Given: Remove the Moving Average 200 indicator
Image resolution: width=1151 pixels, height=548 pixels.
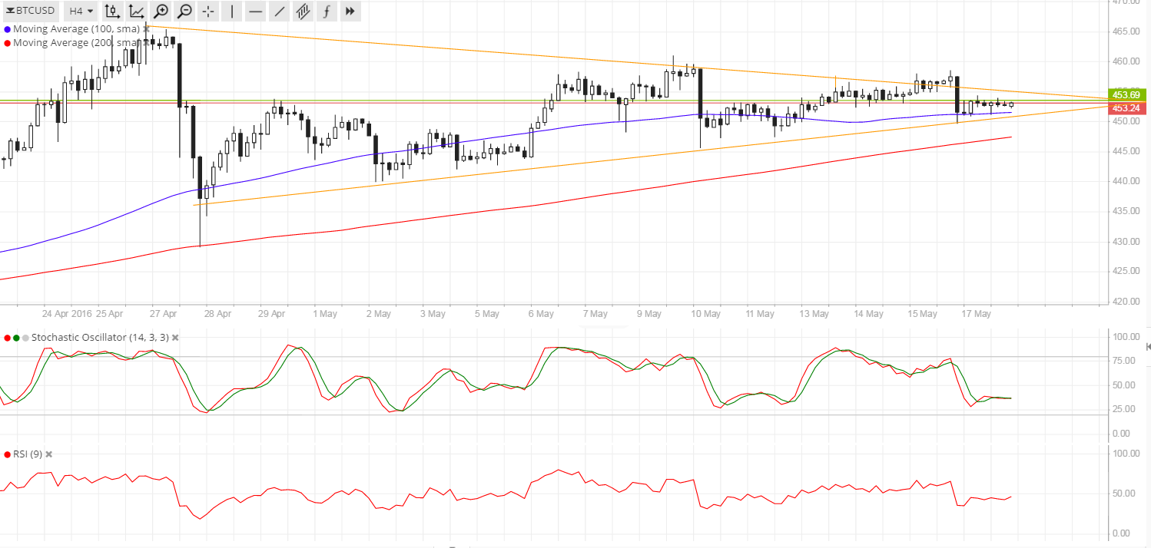Looking at the screenshot, I should click(146, 43).
